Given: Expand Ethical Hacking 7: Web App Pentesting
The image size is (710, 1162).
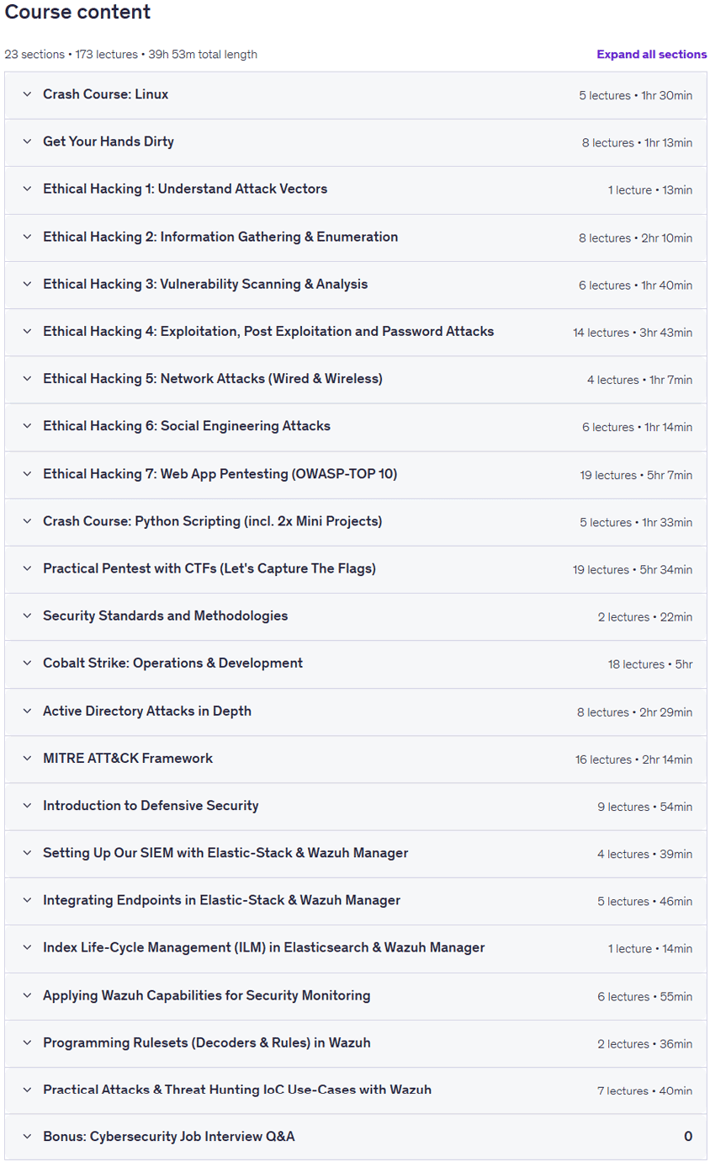Looking at the screenshot, I should click(355, 474).
